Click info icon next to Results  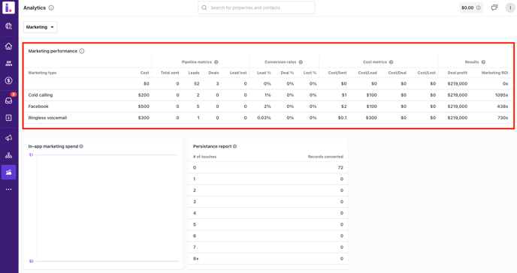tap(483, 62)
